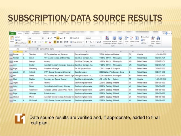181x136 pixels.
Task: Open the green File tab
Action: (x=12, y=34)
